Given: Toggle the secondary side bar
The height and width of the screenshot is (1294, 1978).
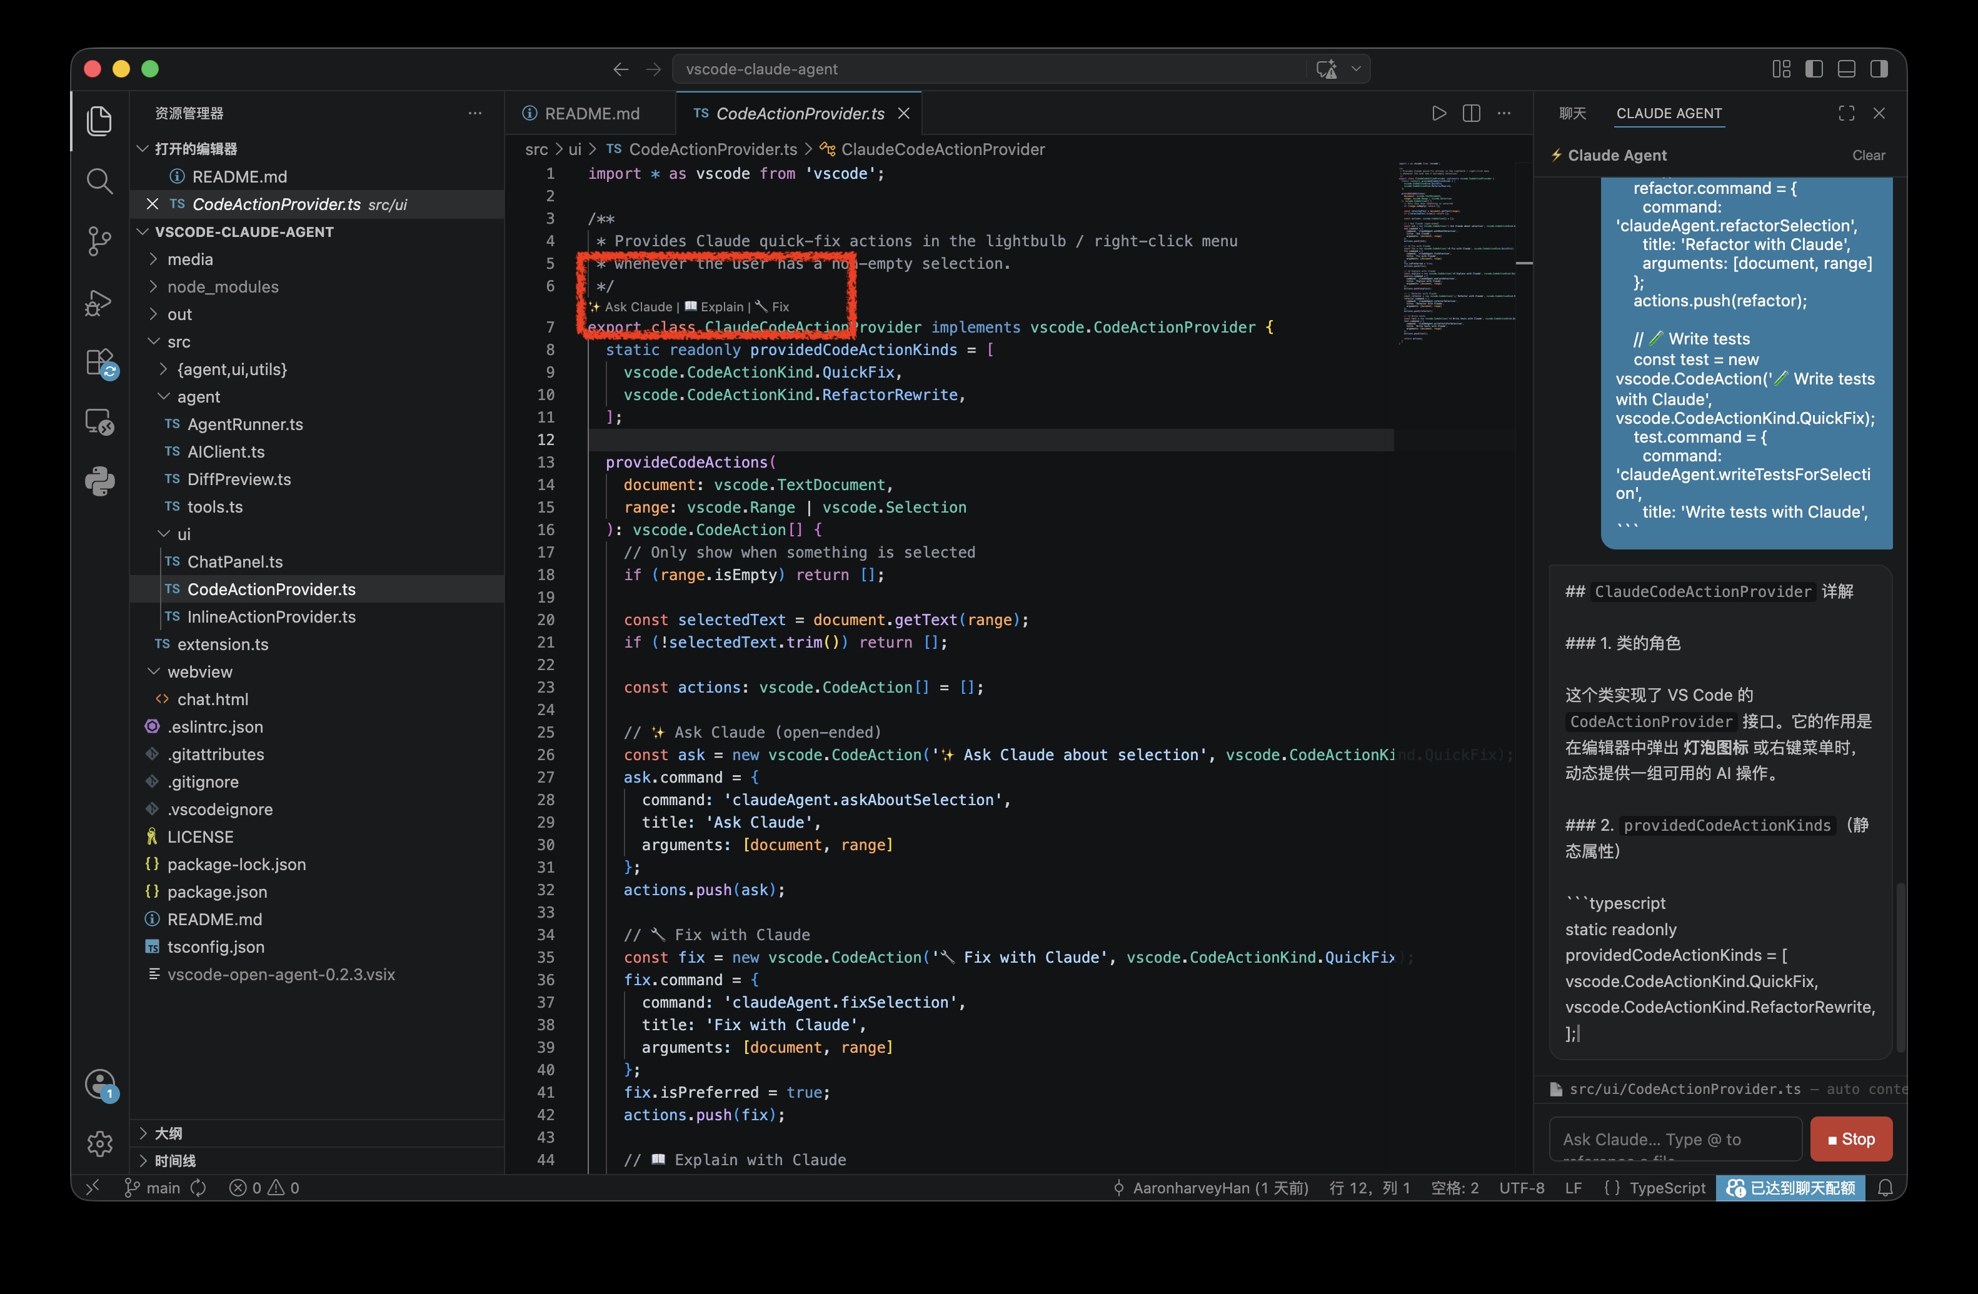Looking at the screenshot, I should click(1878, 69).
